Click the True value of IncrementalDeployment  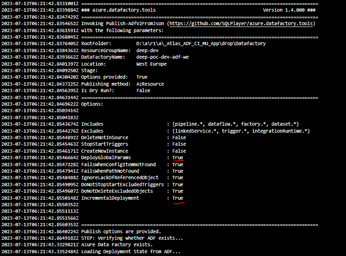tap(177, 198)
